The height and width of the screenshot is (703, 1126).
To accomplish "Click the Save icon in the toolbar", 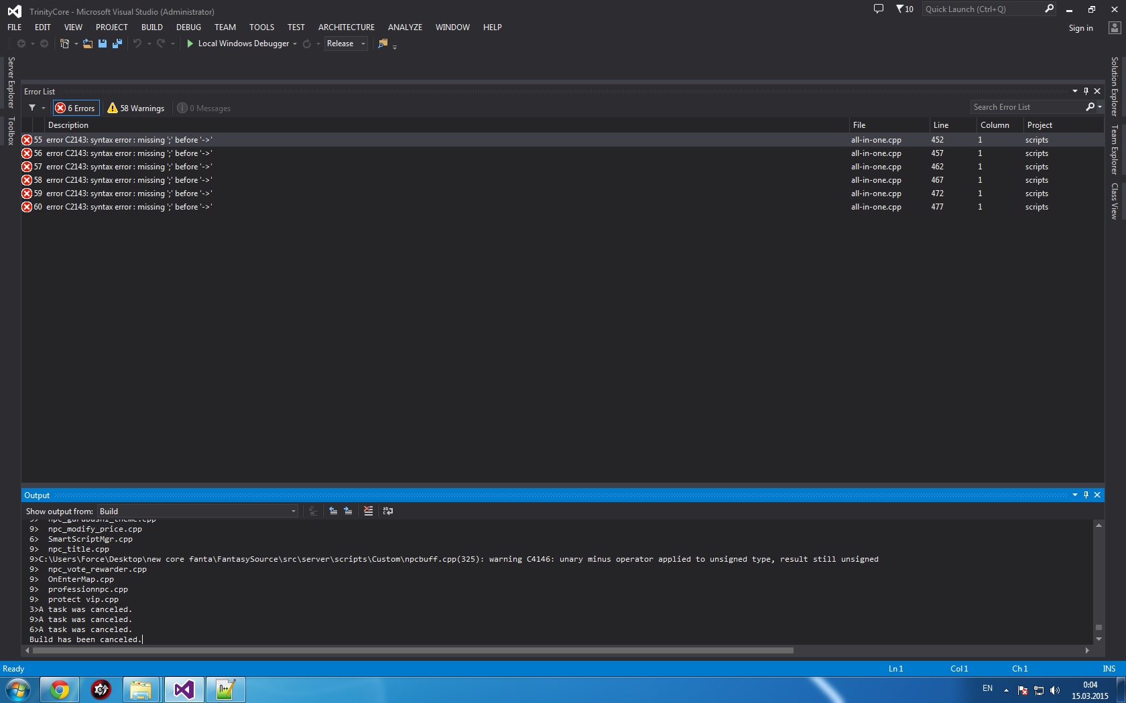I will tap(103, 44).
